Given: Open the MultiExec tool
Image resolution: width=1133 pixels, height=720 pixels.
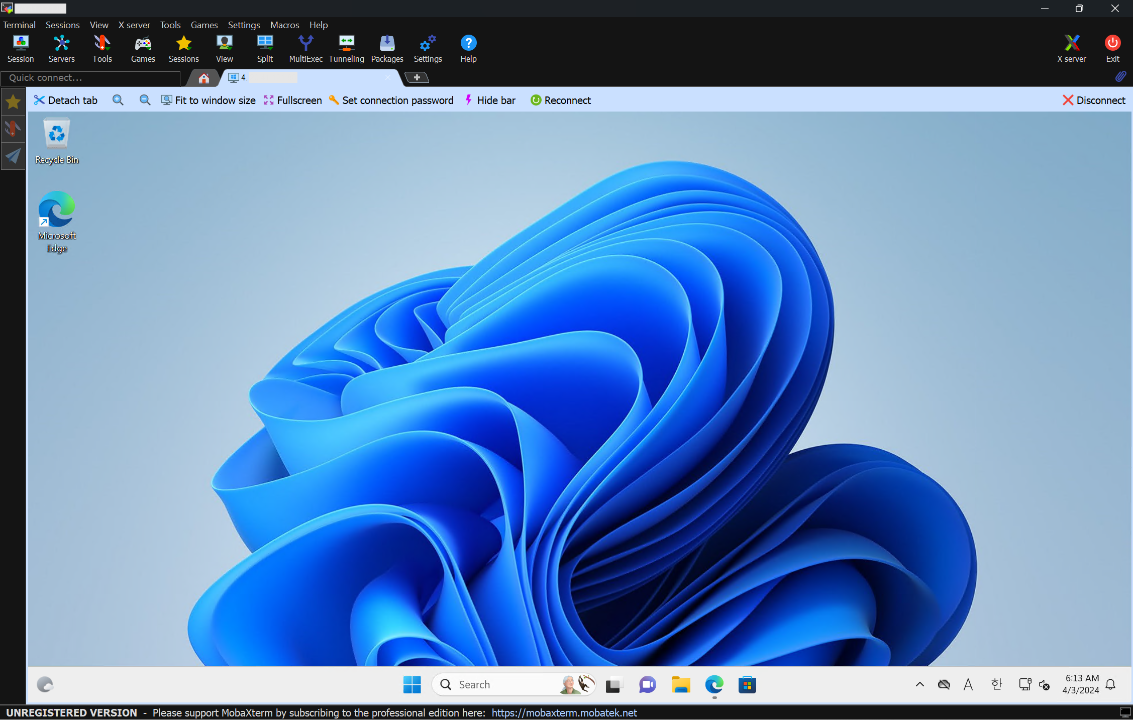Looking at the screenshot, I should point(305,49).
